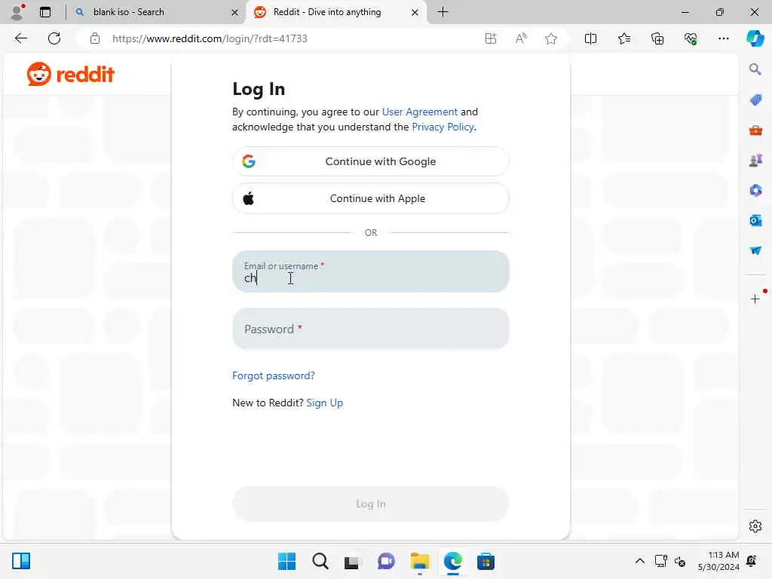The height and width of the screenshot is (579, 772).
Task: Open the Privacy Policy link
Action: point(443,127)
